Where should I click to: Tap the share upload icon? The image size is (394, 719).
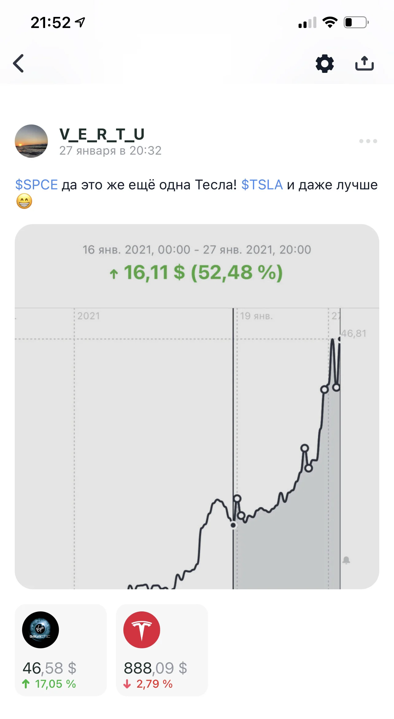[365, 63]
